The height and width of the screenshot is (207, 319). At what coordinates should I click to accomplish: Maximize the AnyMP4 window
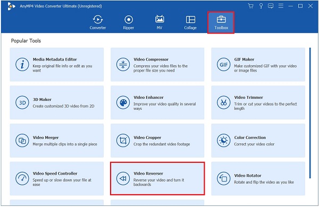click(x=300, y=6)
